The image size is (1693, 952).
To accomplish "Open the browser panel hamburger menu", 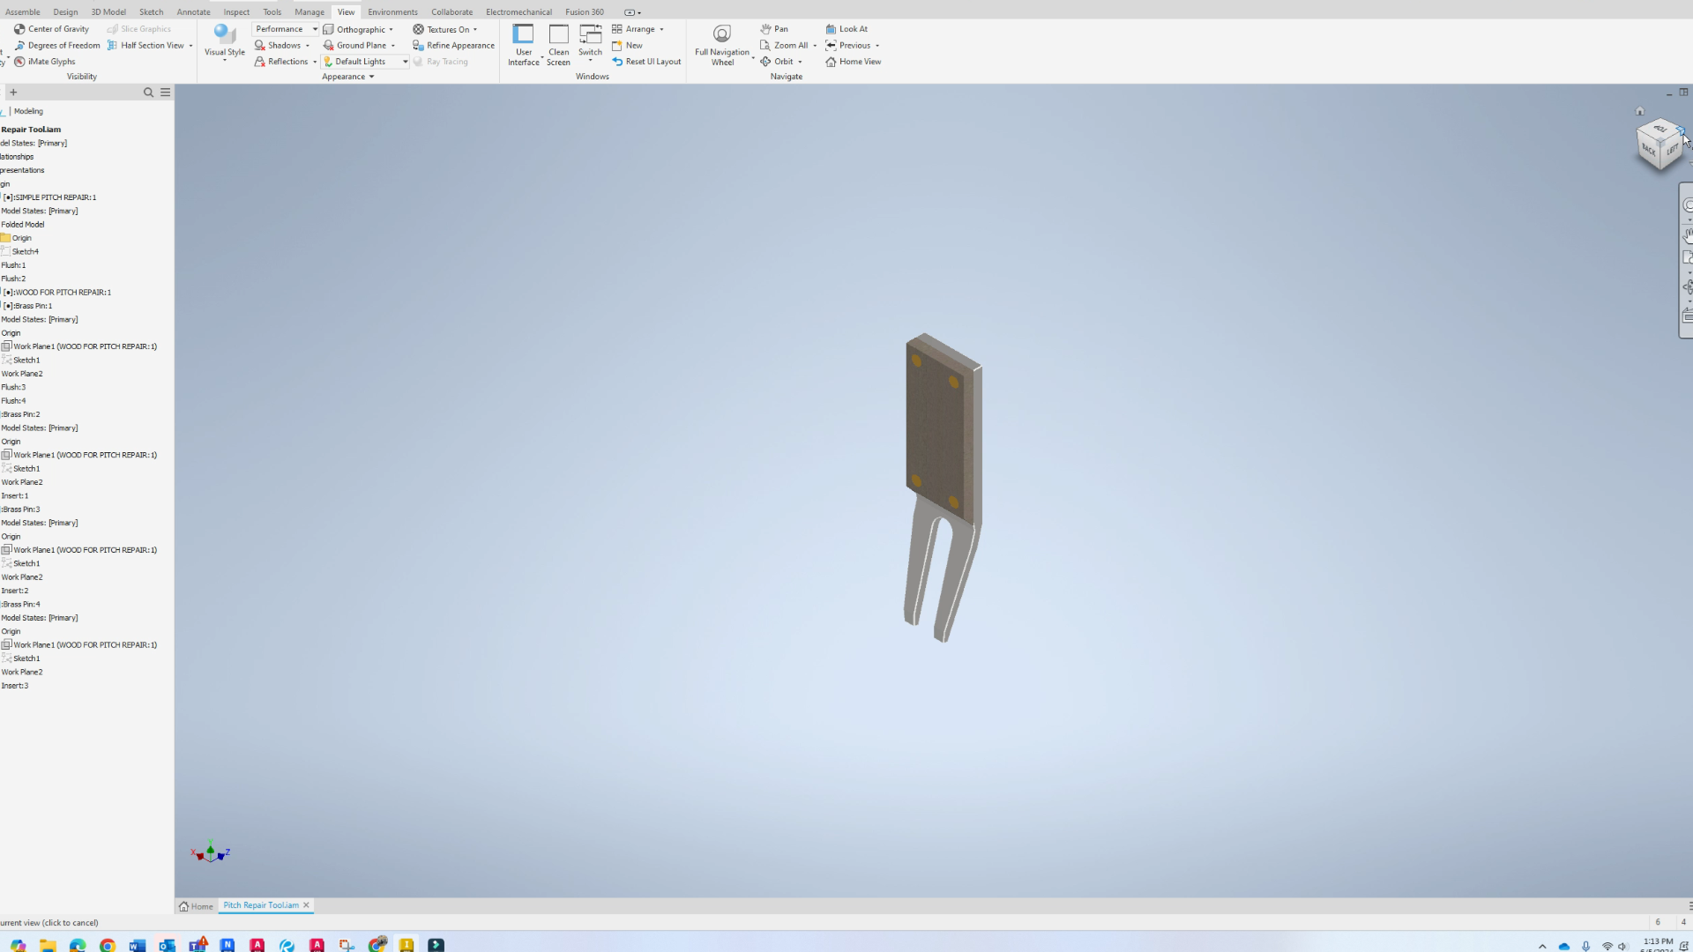I will [165, 93].
